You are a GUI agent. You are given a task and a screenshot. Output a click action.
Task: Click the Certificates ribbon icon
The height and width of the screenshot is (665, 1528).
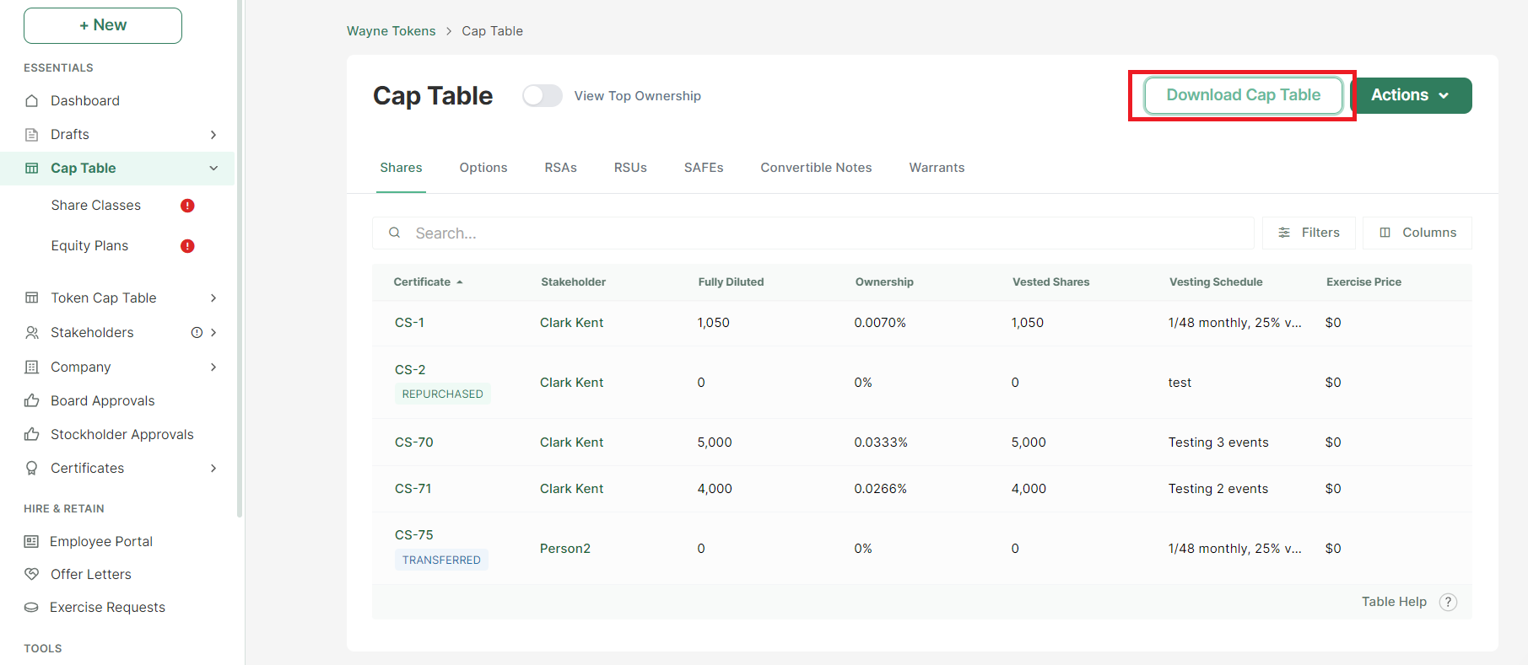pos(31,468)
